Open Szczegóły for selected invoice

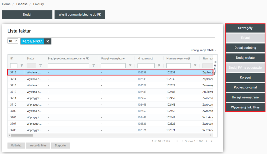click(x=245, y=28)
